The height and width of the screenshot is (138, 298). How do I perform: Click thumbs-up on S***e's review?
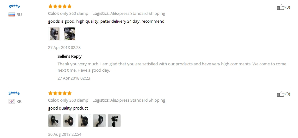pyautogui.click(x=280, y=94)
